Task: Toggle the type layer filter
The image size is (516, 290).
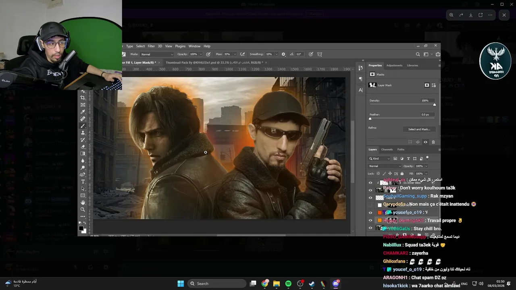Action: click(408, 159)
